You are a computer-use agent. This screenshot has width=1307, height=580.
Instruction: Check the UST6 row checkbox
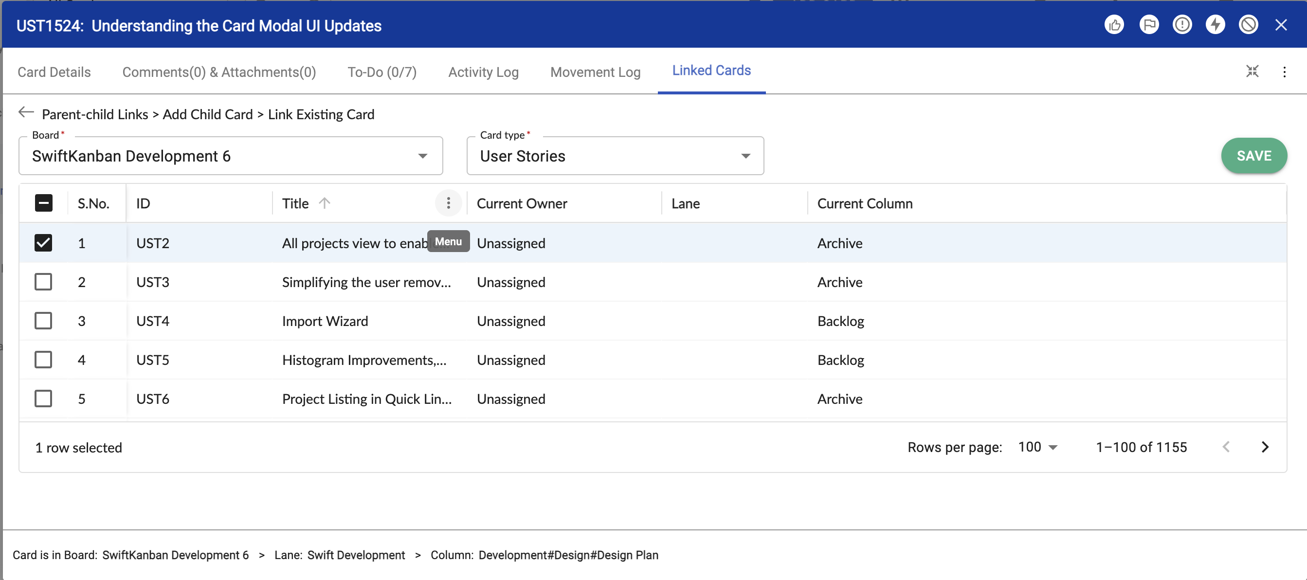(44, 399)
